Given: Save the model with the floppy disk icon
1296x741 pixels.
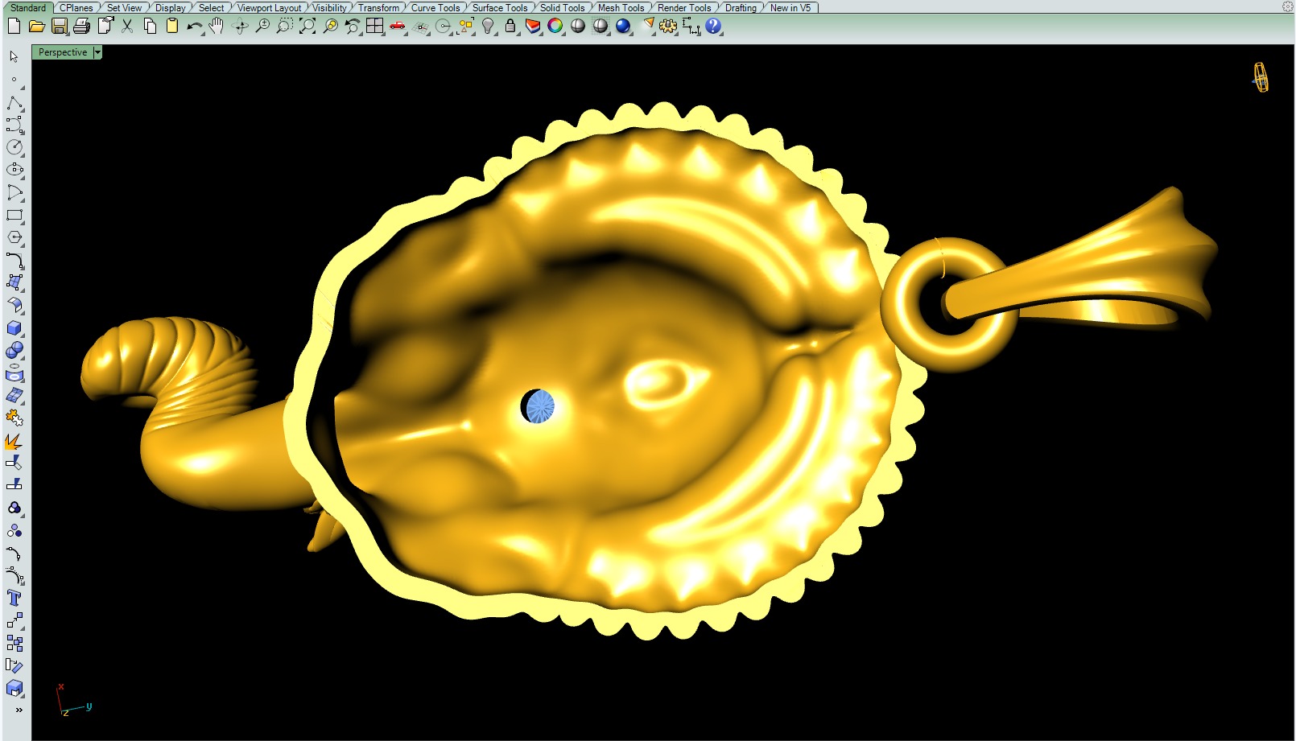Looking at the screenshot, I should [59, 26].
